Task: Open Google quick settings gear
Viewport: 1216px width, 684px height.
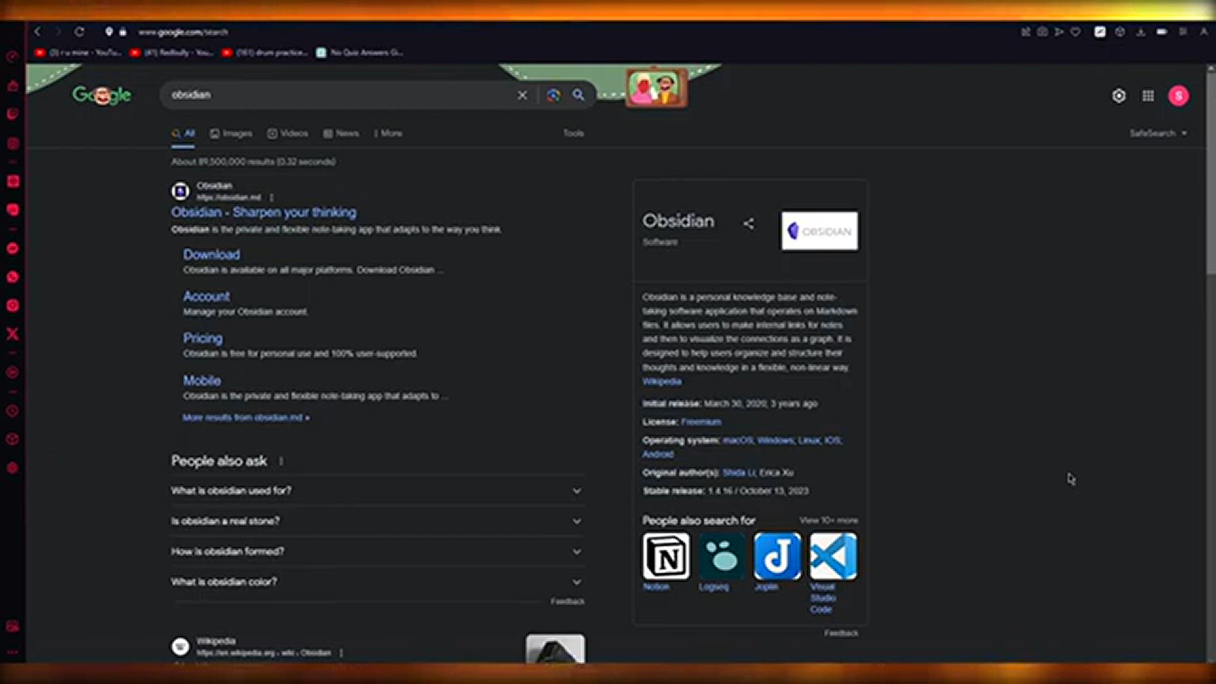Action: 1119,96
